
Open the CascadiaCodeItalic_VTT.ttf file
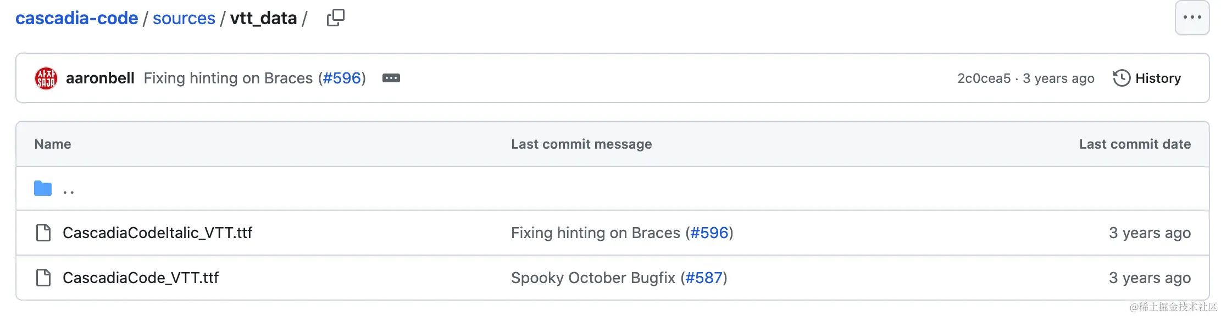157,233
